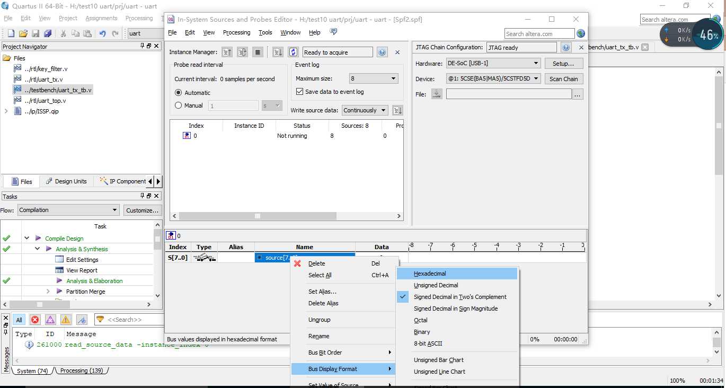Click the help icon beside JTAG ready
The width and height of the screenshot is (726, 388).
point(566,47)
